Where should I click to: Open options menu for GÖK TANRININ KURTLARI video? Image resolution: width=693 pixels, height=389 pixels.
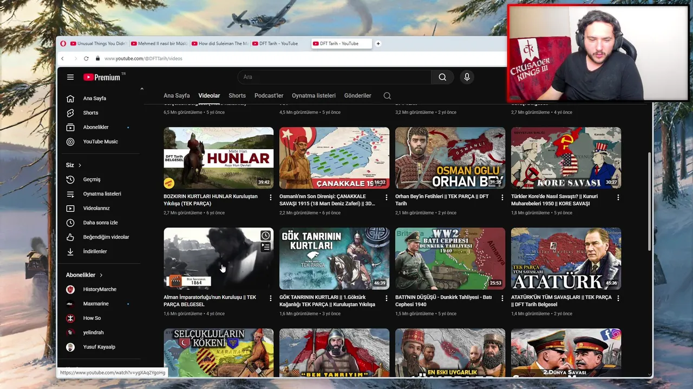tap(387, 298)
